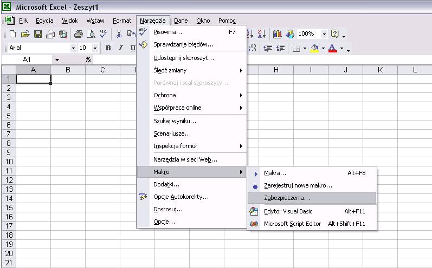The height and width of the screenshot is (268, 432).
Task: Open the Name Box dropdown arrow
Action: [x=57, y=59]
